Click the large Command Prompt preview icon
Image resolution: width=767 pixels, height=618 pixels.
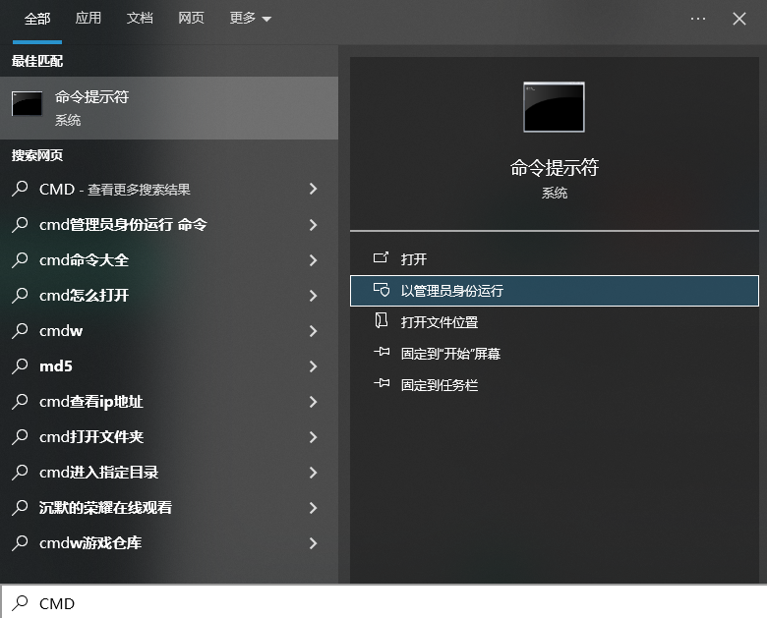pyautogui.click(x=554, y=107)
